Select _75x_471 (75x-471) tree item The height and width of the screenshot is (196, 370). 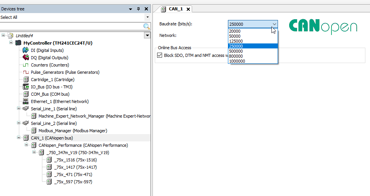(x=73, y=174)
